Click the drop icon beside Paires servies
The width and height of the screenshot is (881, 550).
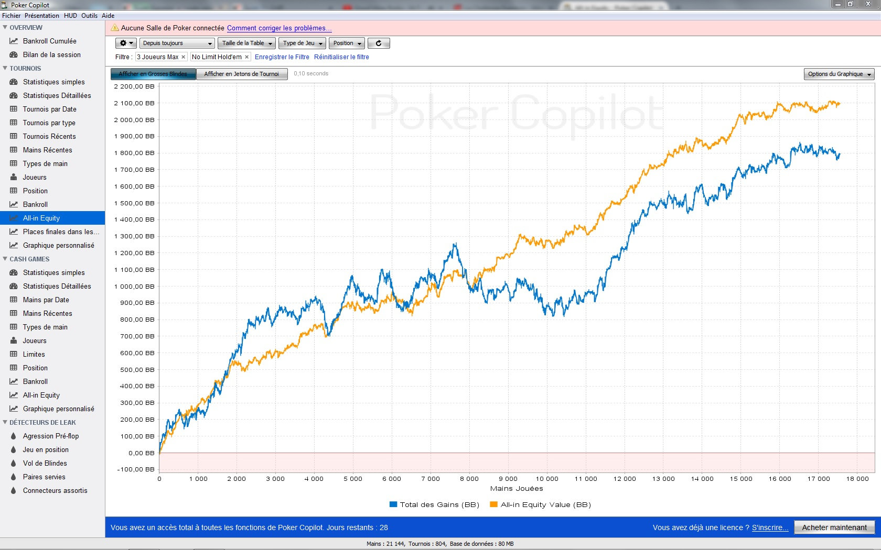tap(14, 477)
